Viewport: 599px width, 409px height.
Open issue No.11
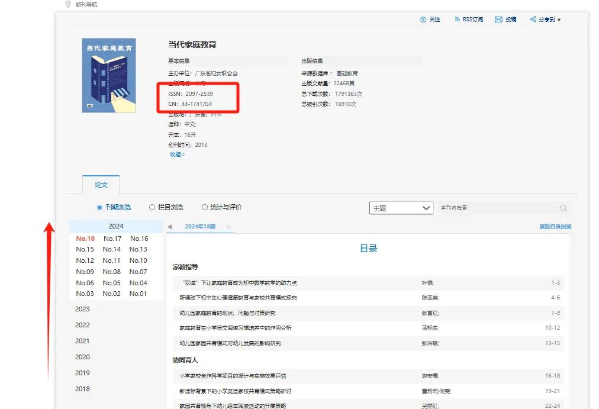click(x=111, y=260)
